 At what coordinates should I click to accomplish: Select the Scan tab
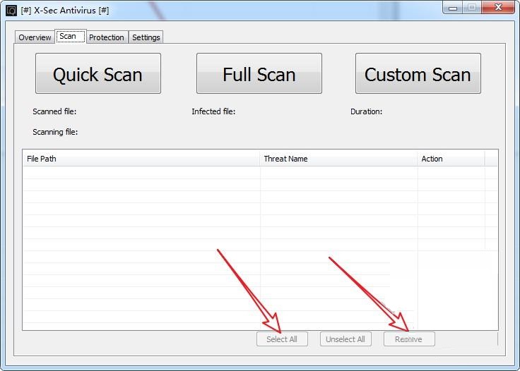point(71,36)
